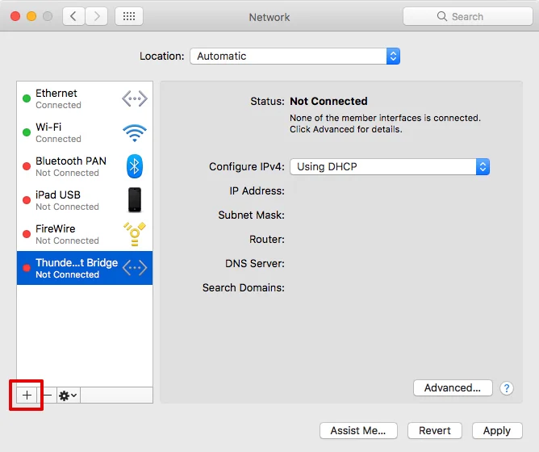Go forward using the right chevron

[97, 16]
